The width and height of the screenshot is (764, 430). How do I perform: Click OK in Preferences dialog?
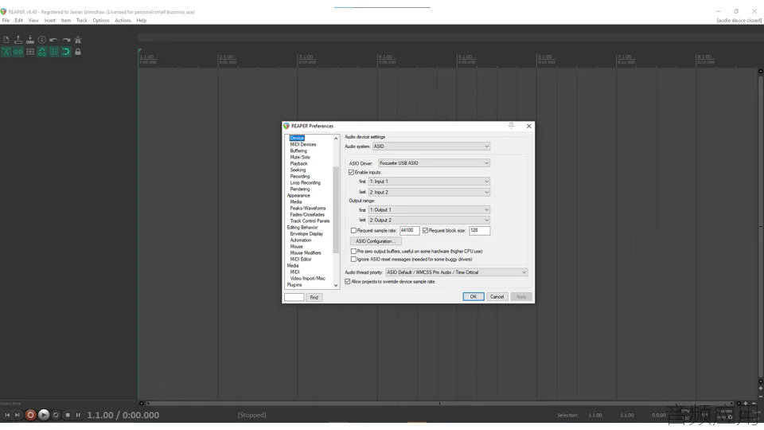pyautogui.click(x=473, y=296)
